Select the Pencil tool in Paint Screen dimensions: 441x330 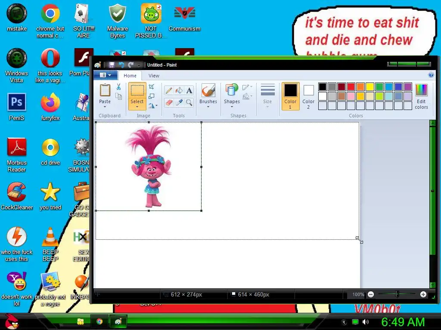pyautogui.click(x=169, y=90)
